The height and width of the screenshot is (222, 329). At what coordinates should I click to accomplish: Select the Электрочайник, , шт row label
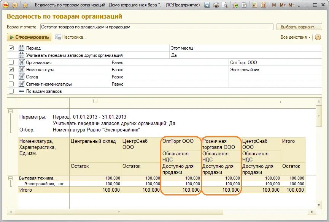tap(44, 184)
